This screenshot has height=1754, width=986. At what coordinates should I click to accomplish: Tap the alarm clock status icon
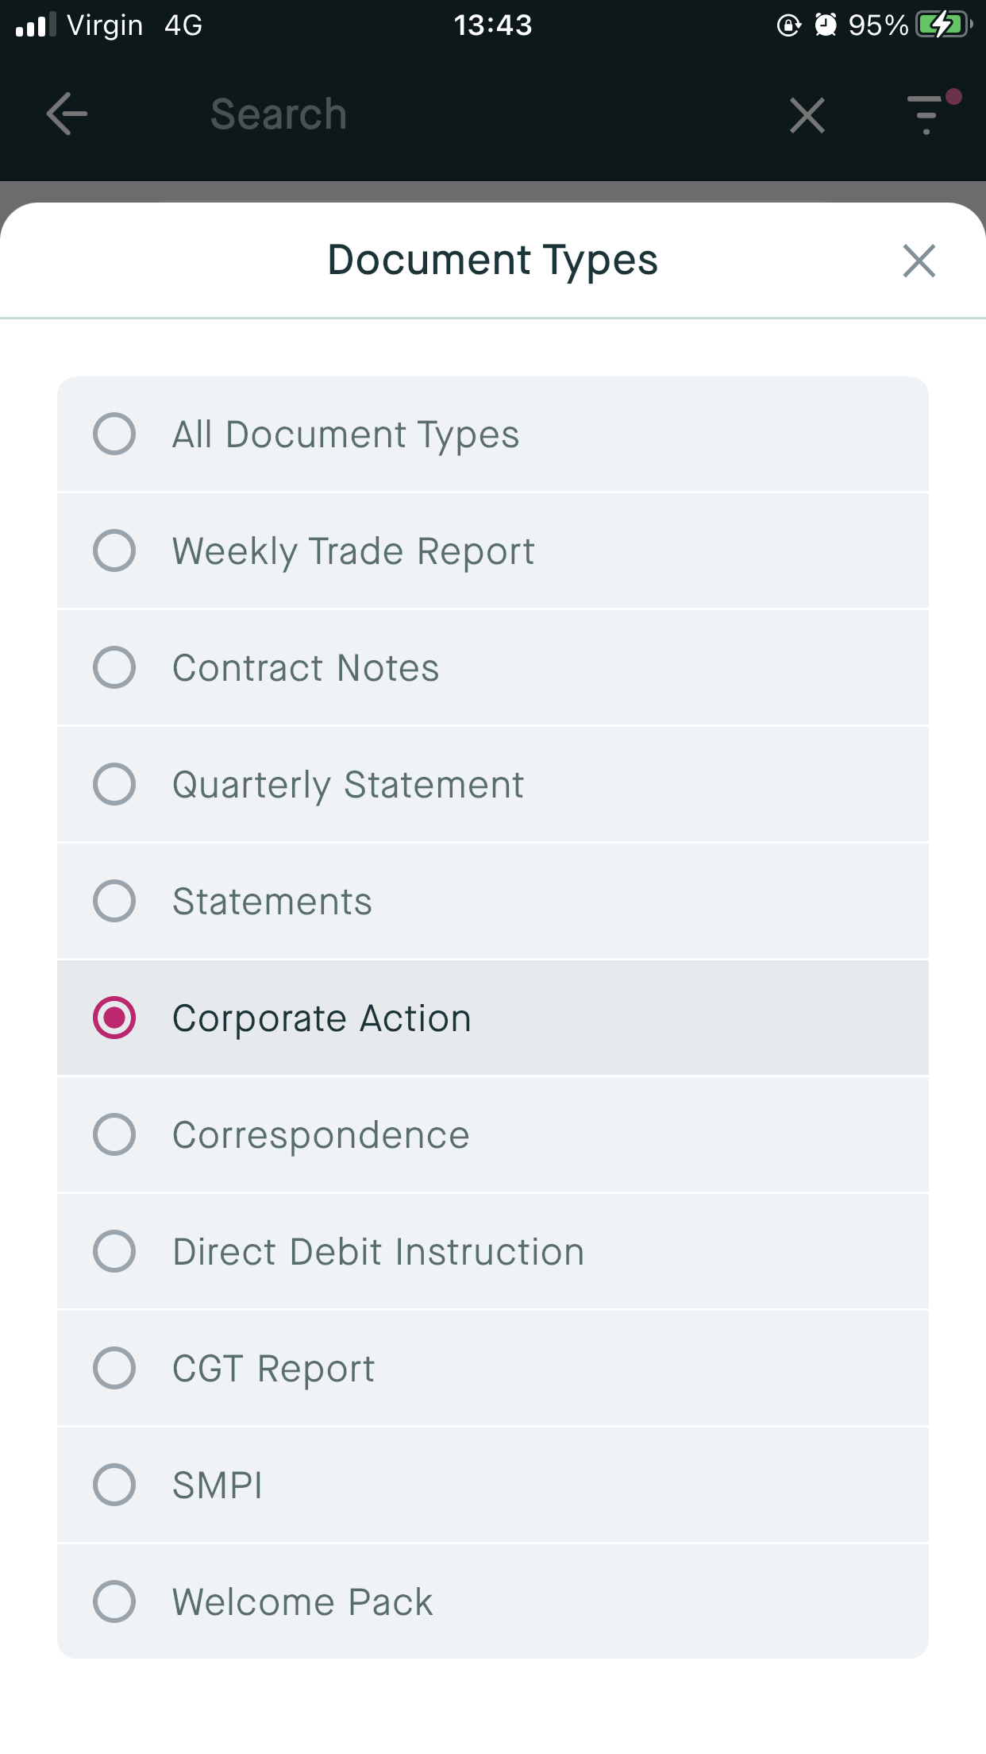pos(826,25)
